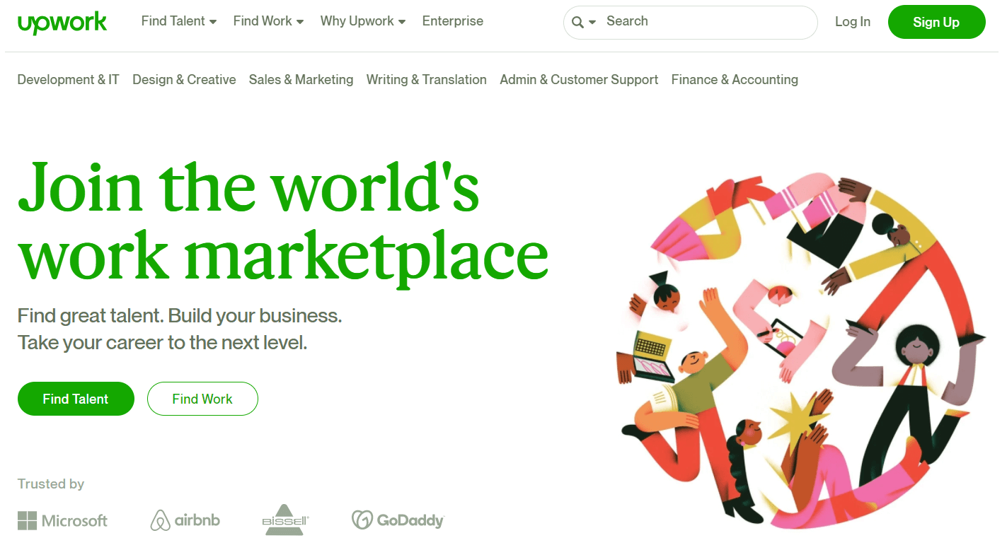Click the Log In link
Image resolution: width=1007 pixels, height=550 pixels.
tap(853, 22)
